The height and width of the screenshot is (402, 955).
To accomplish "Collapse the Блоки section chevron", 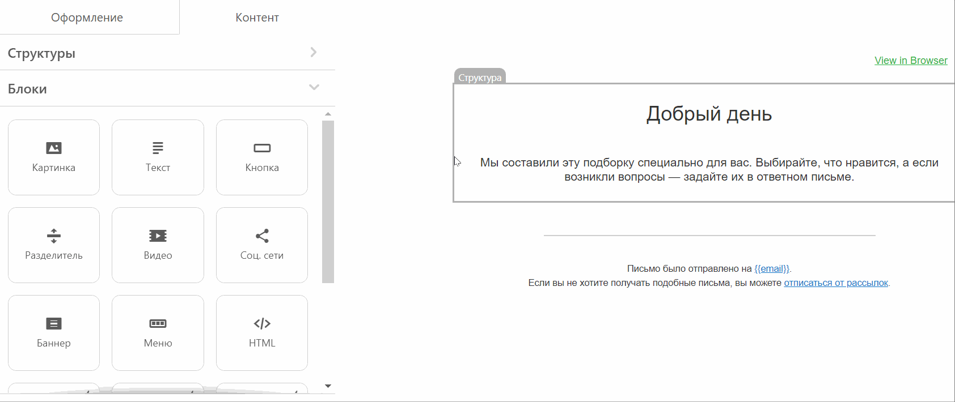I will (x=314, y=87).
